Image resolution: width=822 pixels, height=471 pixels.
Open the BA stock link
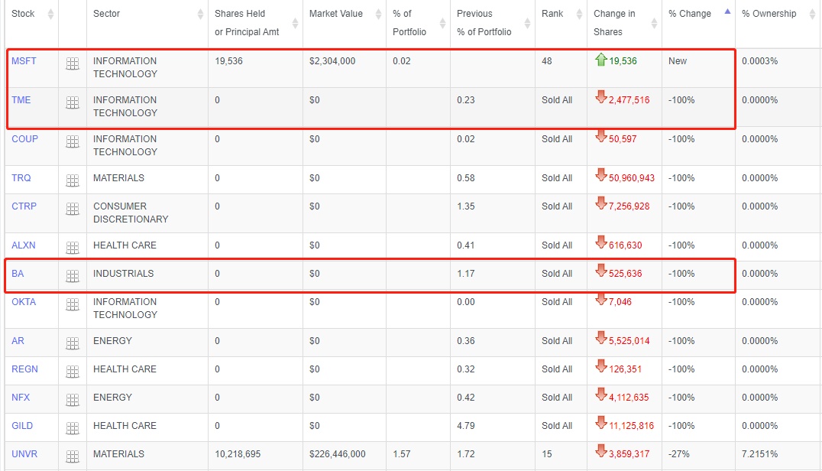(18, 274)
